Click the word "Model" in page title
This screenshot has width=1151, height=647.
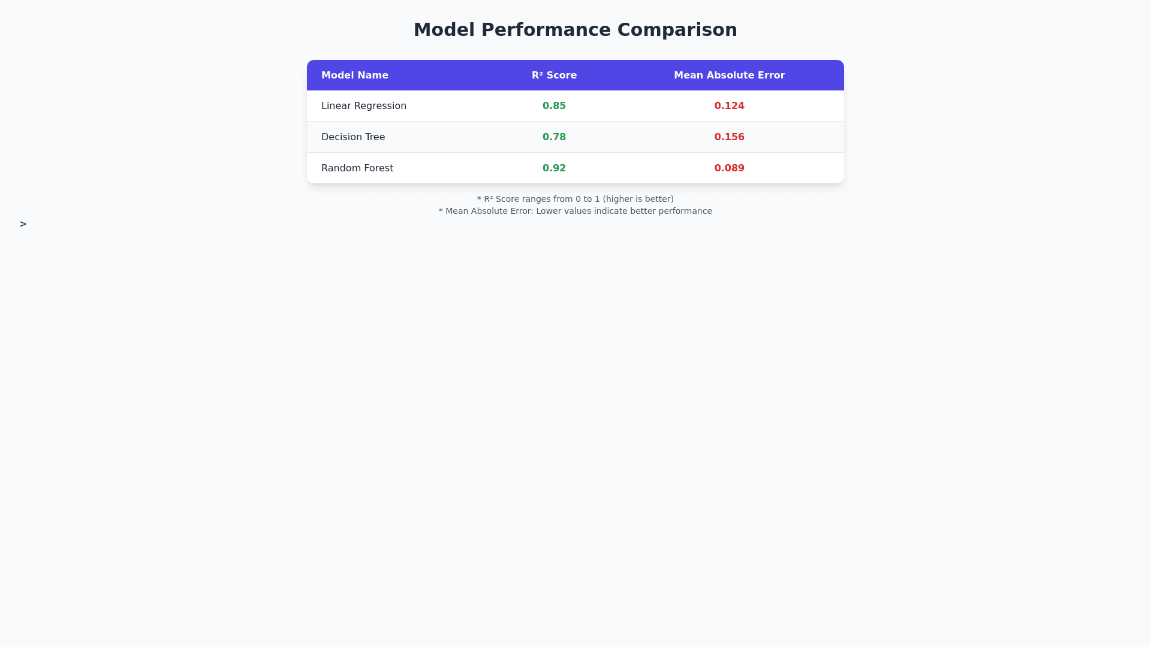click(444, 30)
